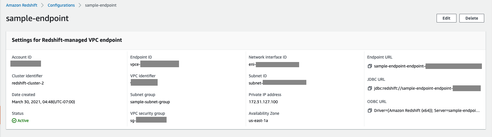Select the private IP address 172.31.127.100

[x=263, y=102]
